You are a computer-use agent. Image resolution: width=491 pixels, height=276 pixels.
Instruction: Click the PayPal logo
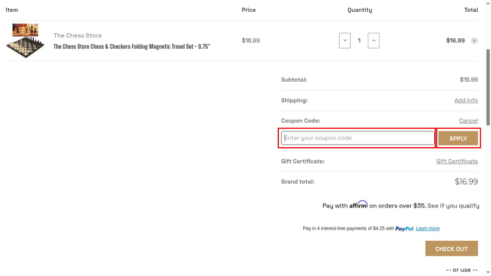click(404, 229)
